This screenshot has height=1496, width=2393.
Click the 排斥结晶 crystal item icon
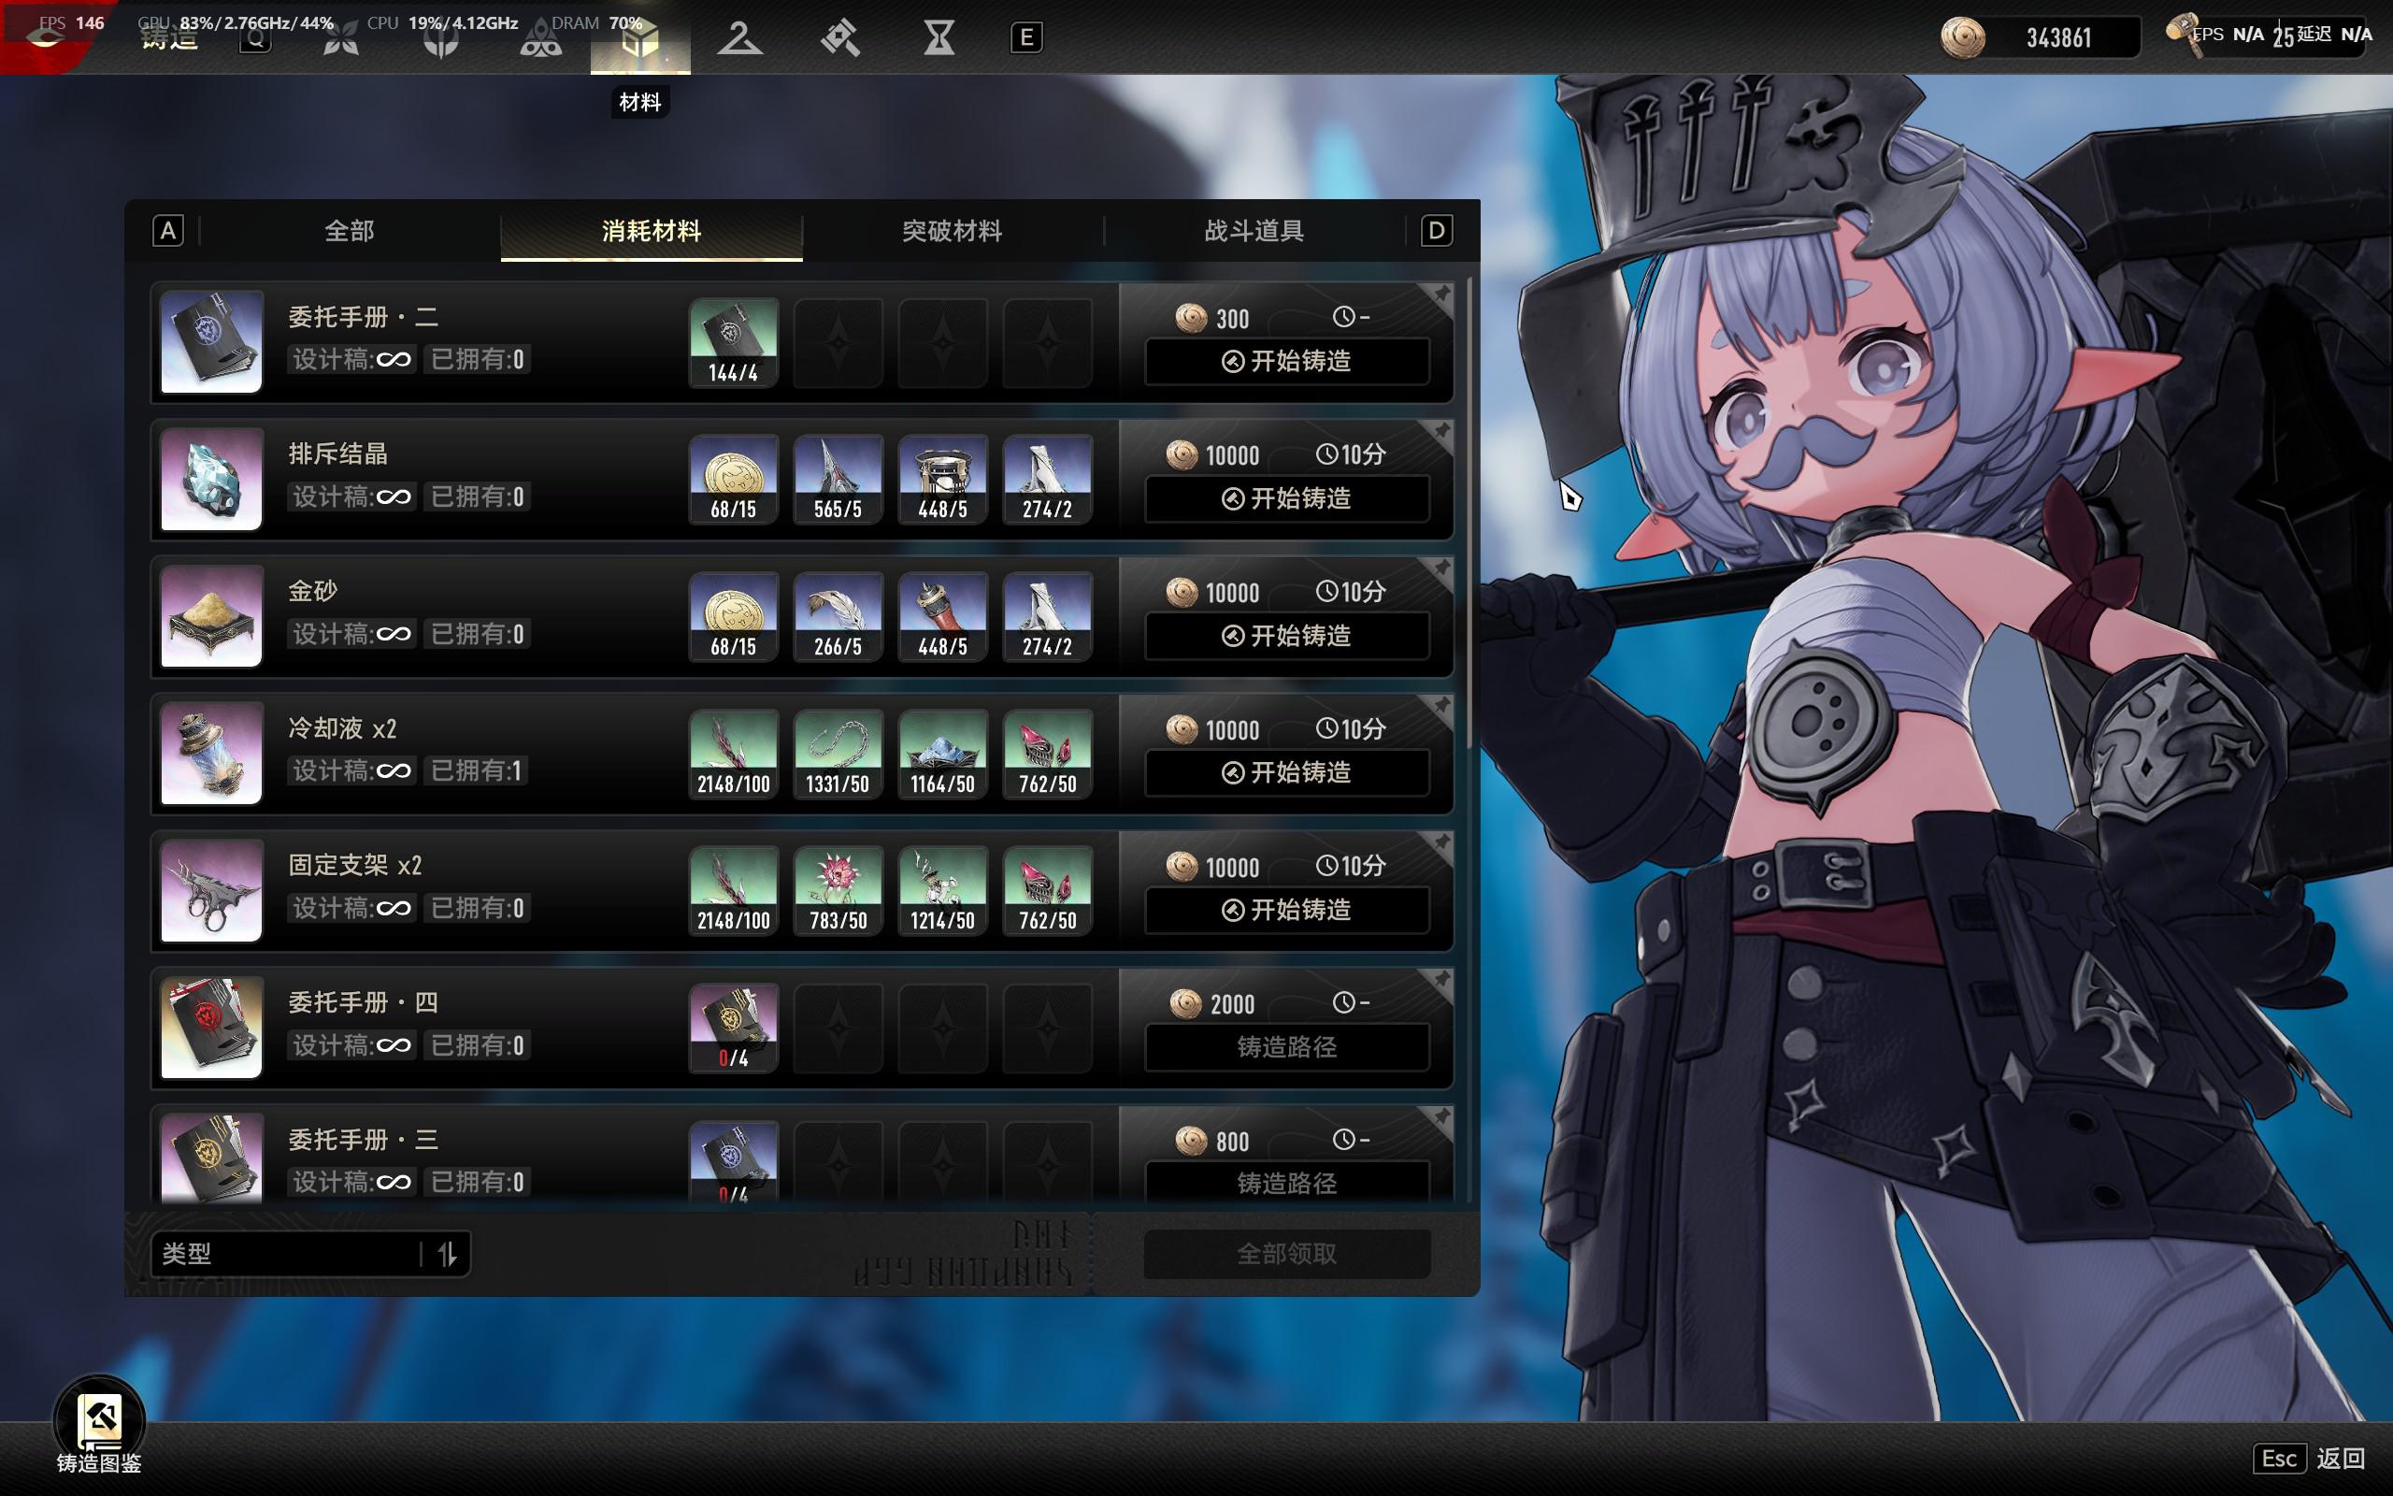pyautogui.click(x=211, y=479)
